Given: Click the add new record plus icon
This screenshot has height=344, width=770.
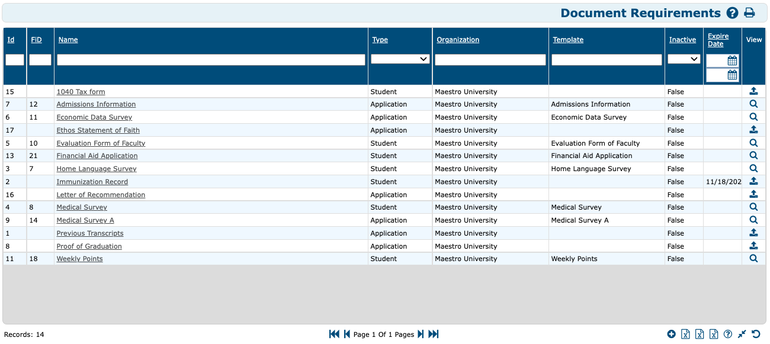Looking at the screenshot, I should 671,334.
